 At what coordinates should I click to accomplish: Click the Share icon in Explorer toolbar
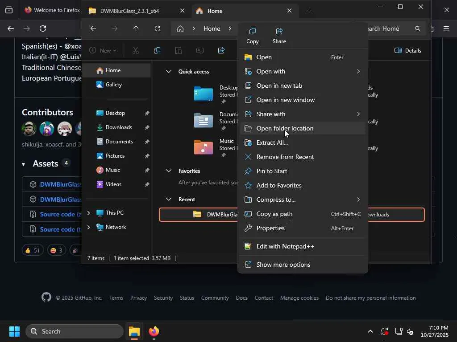221,51
